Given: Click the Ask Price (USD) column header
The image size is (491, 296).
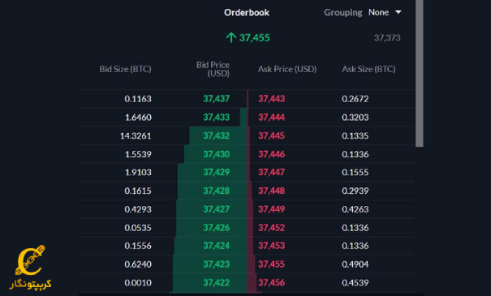Looking at the screenshot, I should click(287, 69).
